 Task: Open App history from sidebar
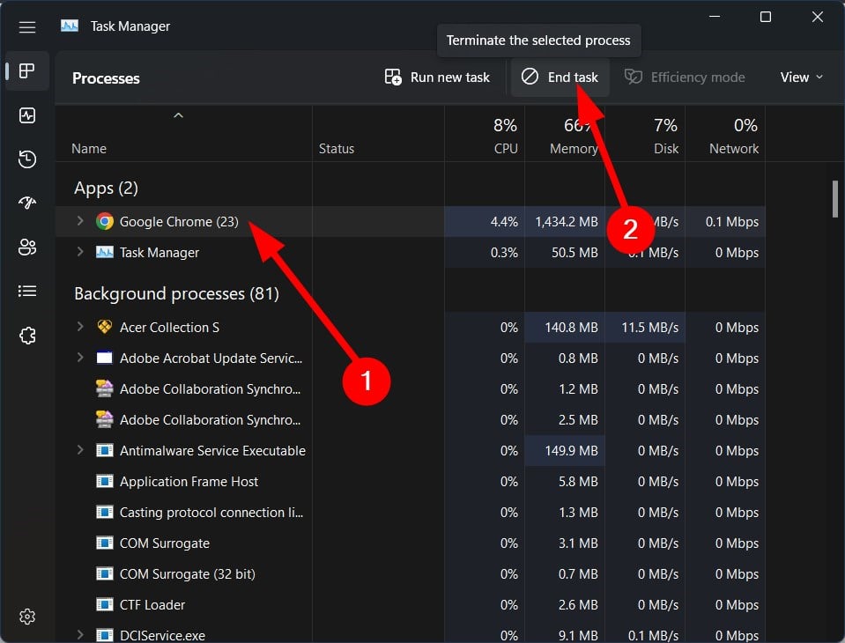[27, 159]
